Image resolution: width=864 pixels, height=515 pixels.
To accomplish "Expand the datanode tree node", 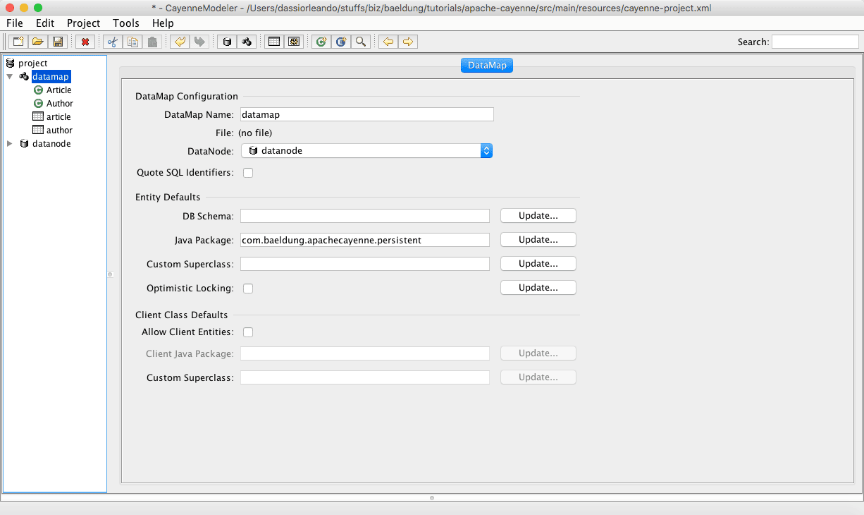I will point(10,144).
